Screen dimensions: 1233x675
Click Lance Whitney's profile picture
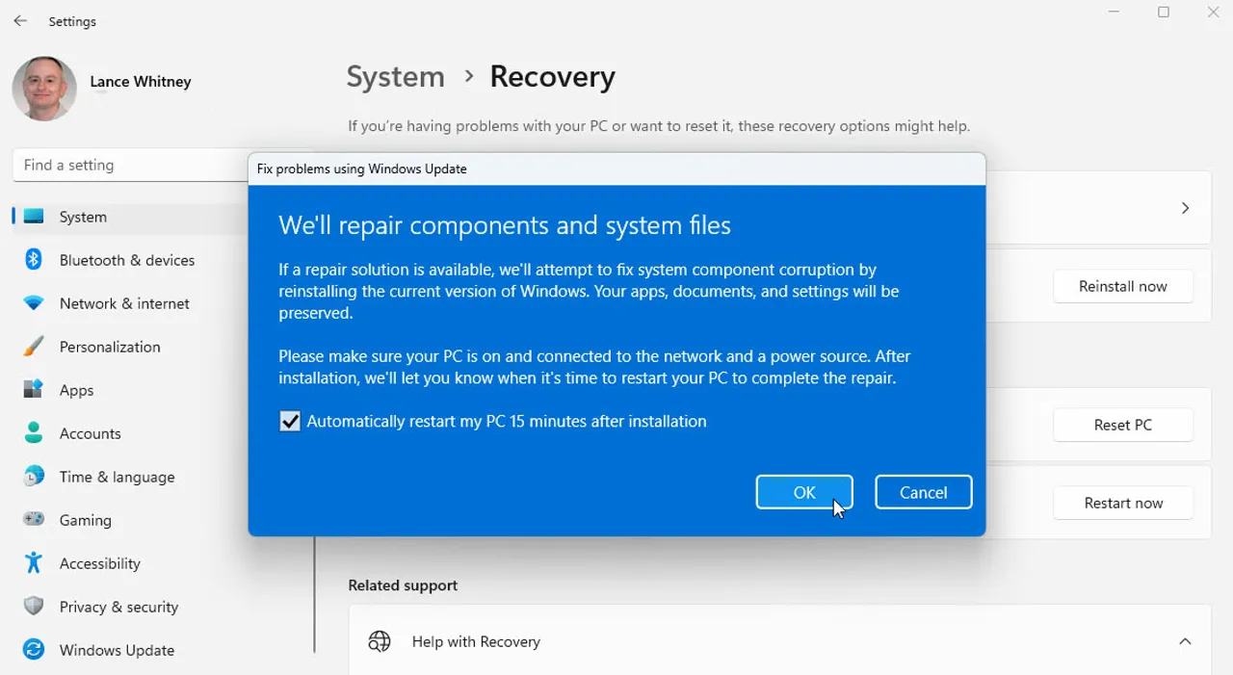pos(44,89)
